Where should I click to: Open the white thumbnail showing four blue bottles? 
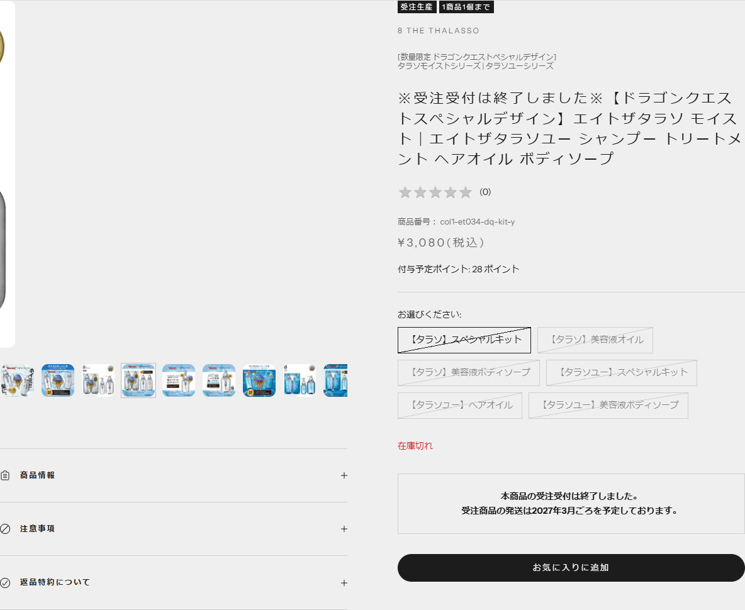point(300,380)
